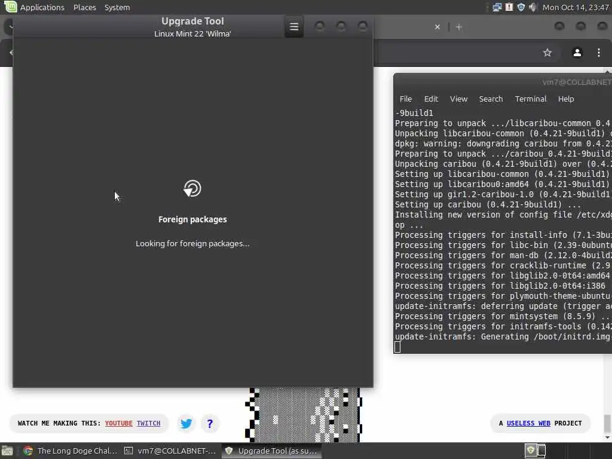Open the terminal Edit menu

[431, 99]
